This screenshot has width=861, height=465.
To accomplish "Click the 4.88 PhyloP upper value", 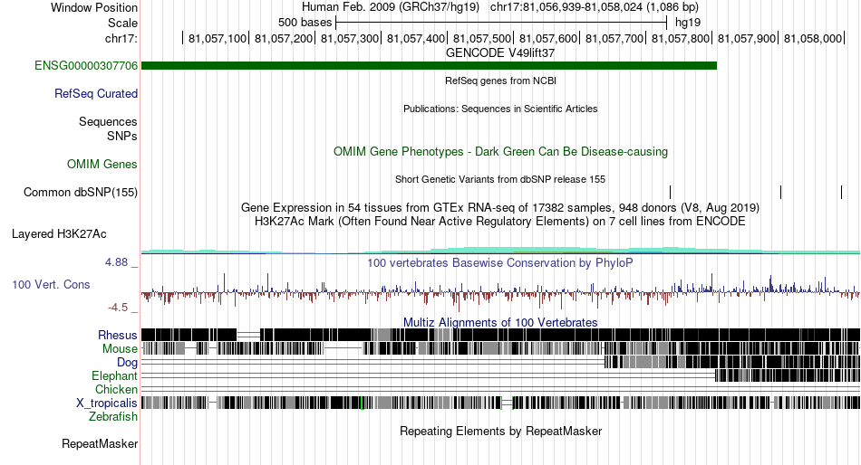I will [116, 262].
